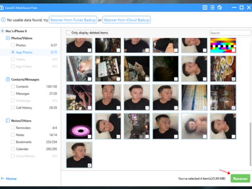Image resolution: width=252 pixels, height=189 pixels.
Task: Enable 'Only display deleted items' checkbox
Action: pyautogui.click(x=68, y=33)
